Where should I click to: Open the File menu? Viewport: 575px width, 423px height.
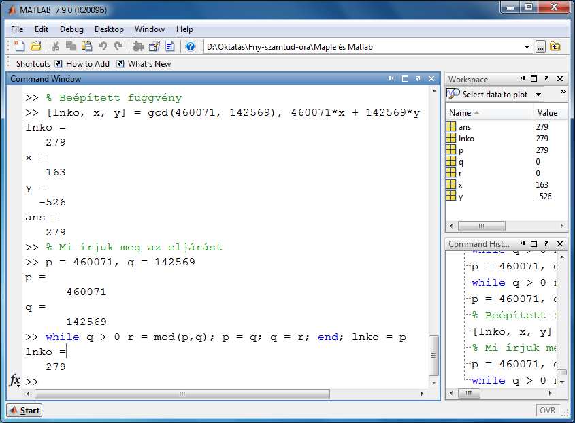[17, 29]
